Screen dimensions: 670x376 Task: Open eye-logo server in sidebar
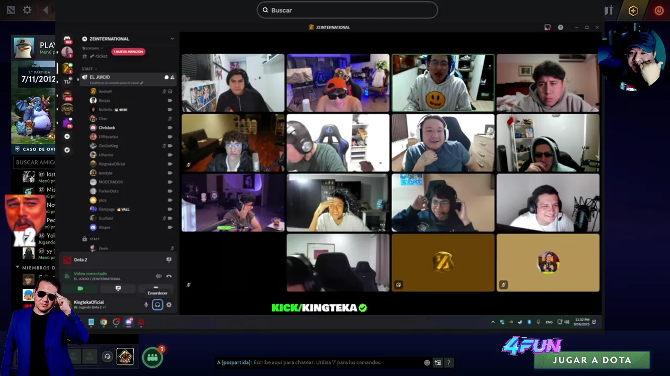pos(67,109)
